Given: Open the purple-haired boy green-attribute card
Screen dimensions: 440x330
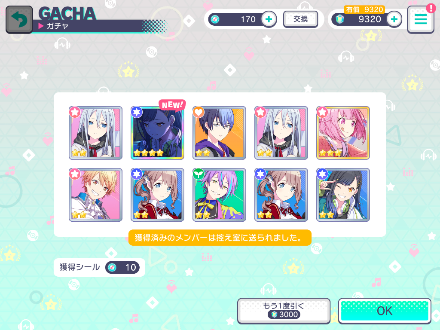Looking at the screenshot, I should [219, 195].
